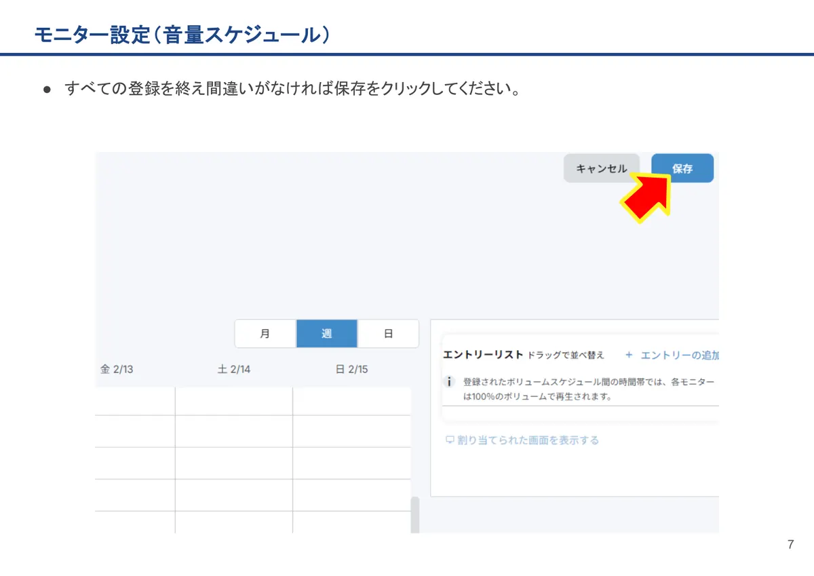Click the 金 2/13 column header
This screenshot has height=576, width=814.
(x=117, y=370)
